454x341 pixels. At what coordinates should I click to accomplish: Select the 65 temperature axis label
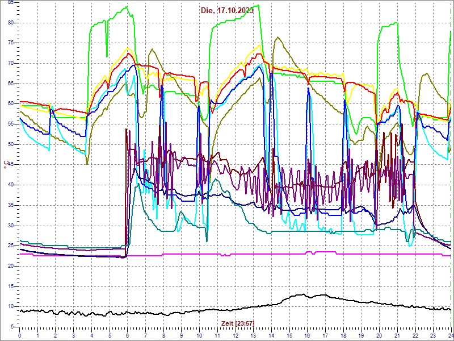click(11, 84)
